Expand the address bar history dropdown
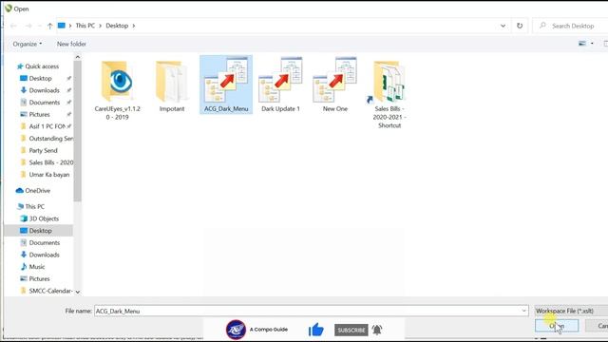Viewport: 608px width, 342px height. point(503,26)
